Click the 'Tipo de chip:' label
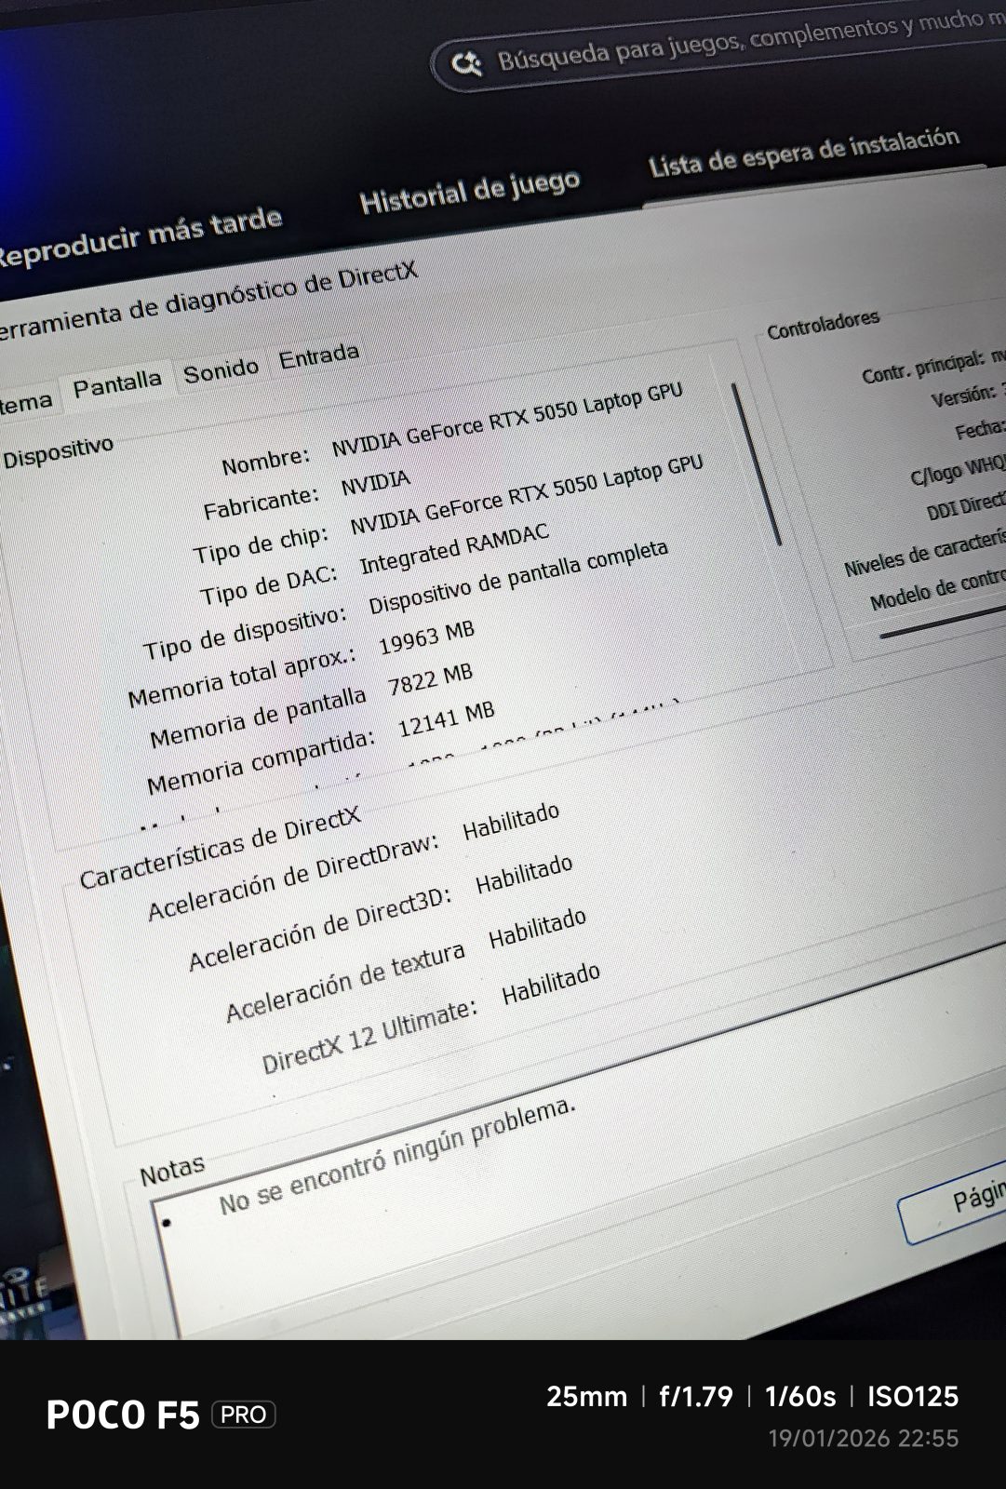This screenshot has width=1006, height=1489. 261,544
